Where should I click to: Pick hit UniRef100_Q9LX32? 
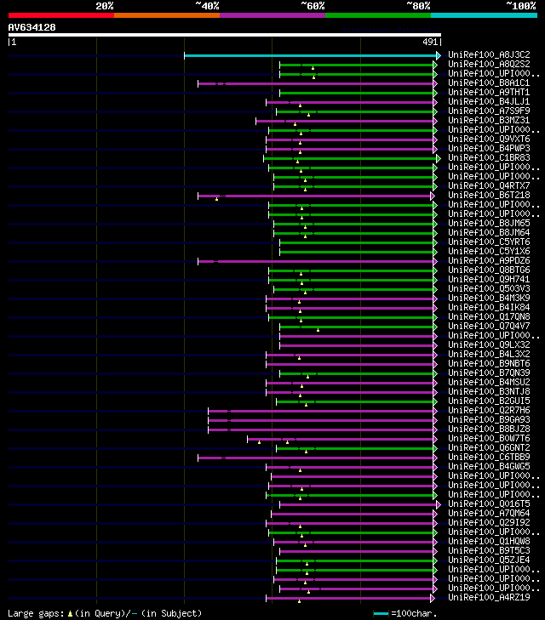[489, 344]
